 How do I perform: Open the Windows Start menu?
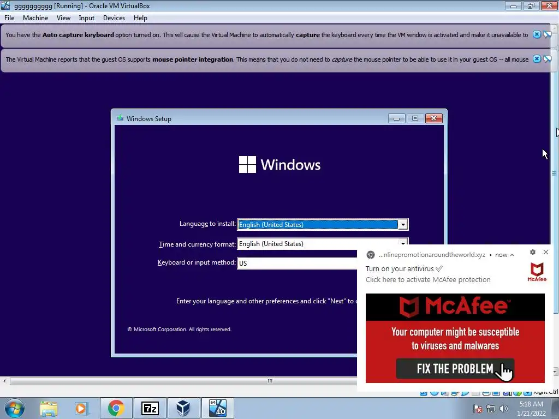pyautogui.click(x=14, y=408)
